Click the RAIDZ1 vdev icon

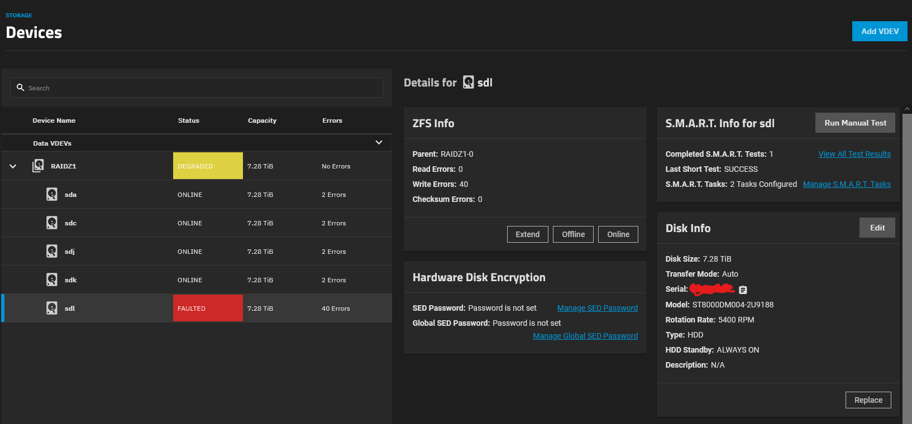tap(38, 166)
